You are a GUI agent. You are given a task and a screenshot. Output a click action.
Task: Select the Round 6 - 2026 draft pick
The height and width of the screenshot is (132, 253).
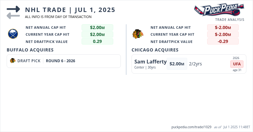point(60,61)
